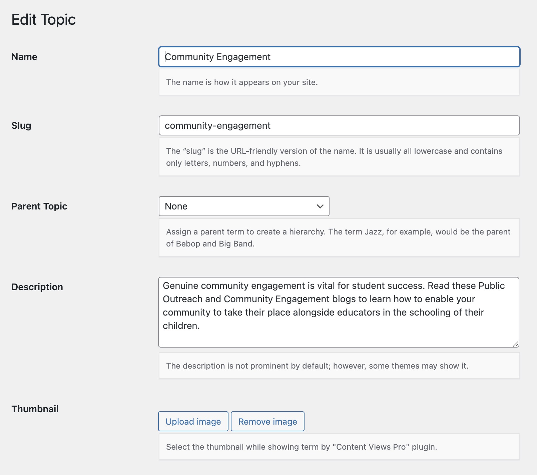
Task: Click the Content Views Pro thumbnail note
Action: click(302, 447)
